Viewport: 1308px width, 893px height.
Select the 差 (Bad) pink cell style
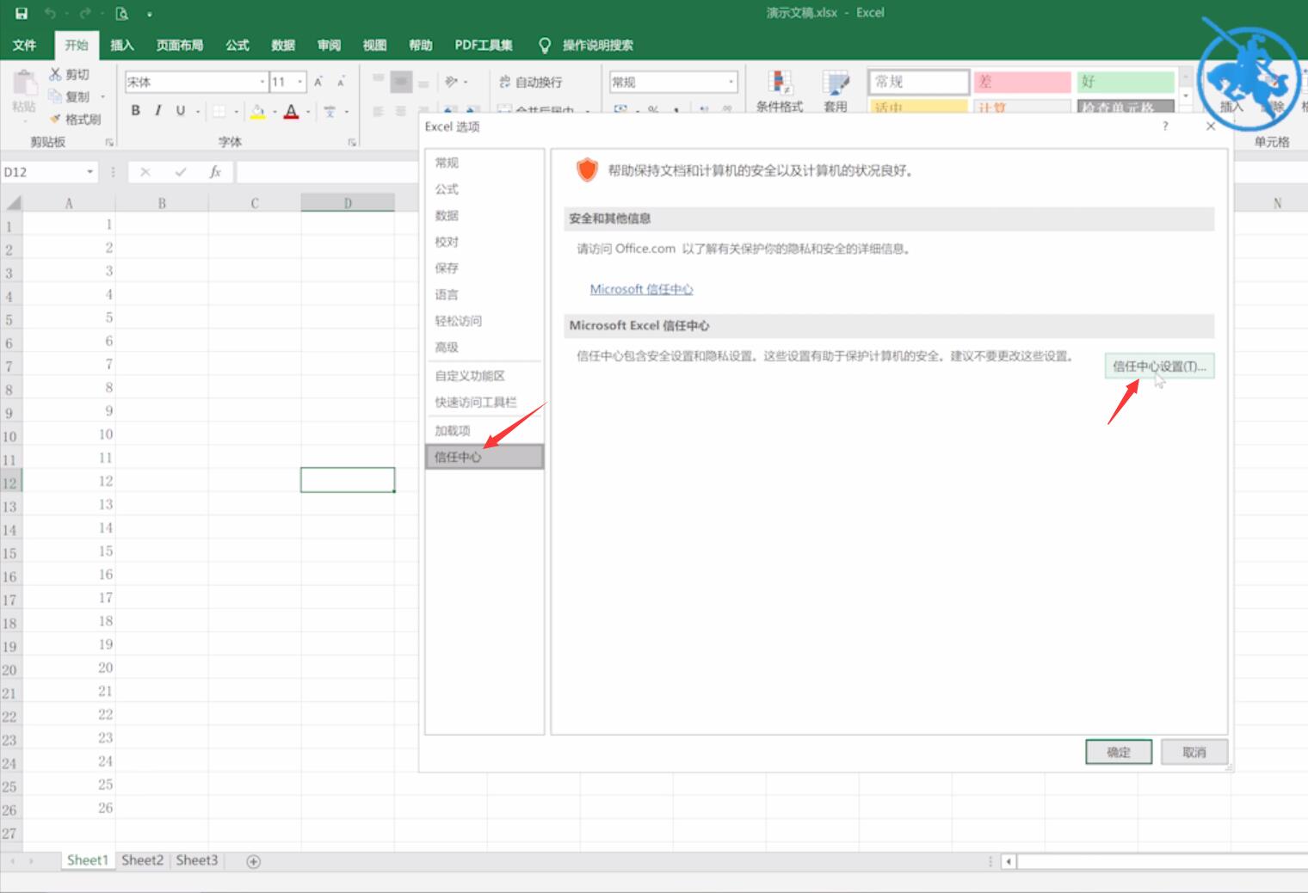click(1023, 82)
